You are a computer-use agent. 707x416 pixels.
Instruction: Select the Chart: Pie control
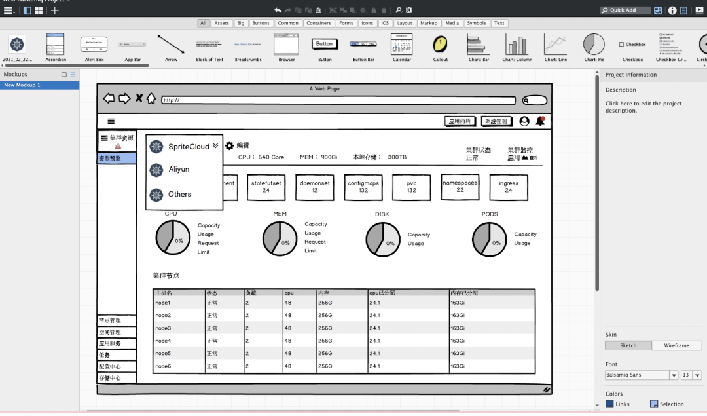pyautogui.click(x=594, y=47)
